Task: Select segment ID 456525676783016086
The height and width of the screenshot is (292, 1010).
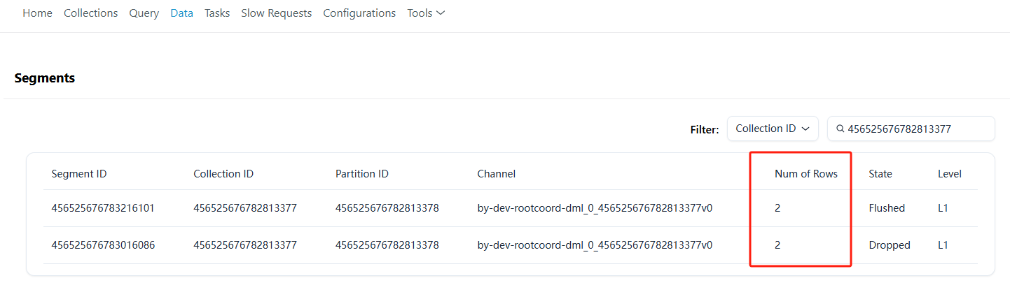Action: click(103, 245)
